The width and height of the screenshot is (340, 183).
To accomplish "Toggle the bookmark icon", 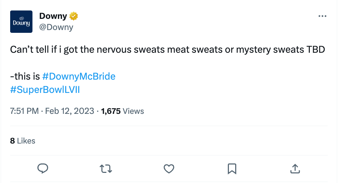I will (232, 169).
